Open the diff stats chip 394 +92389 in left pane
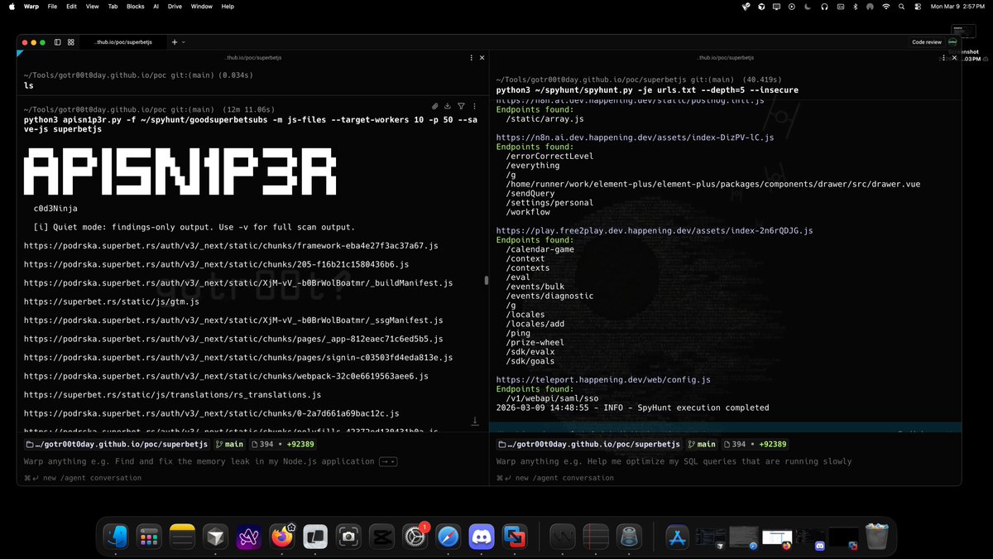Screen dimensions: 993x559 point(283,444)
